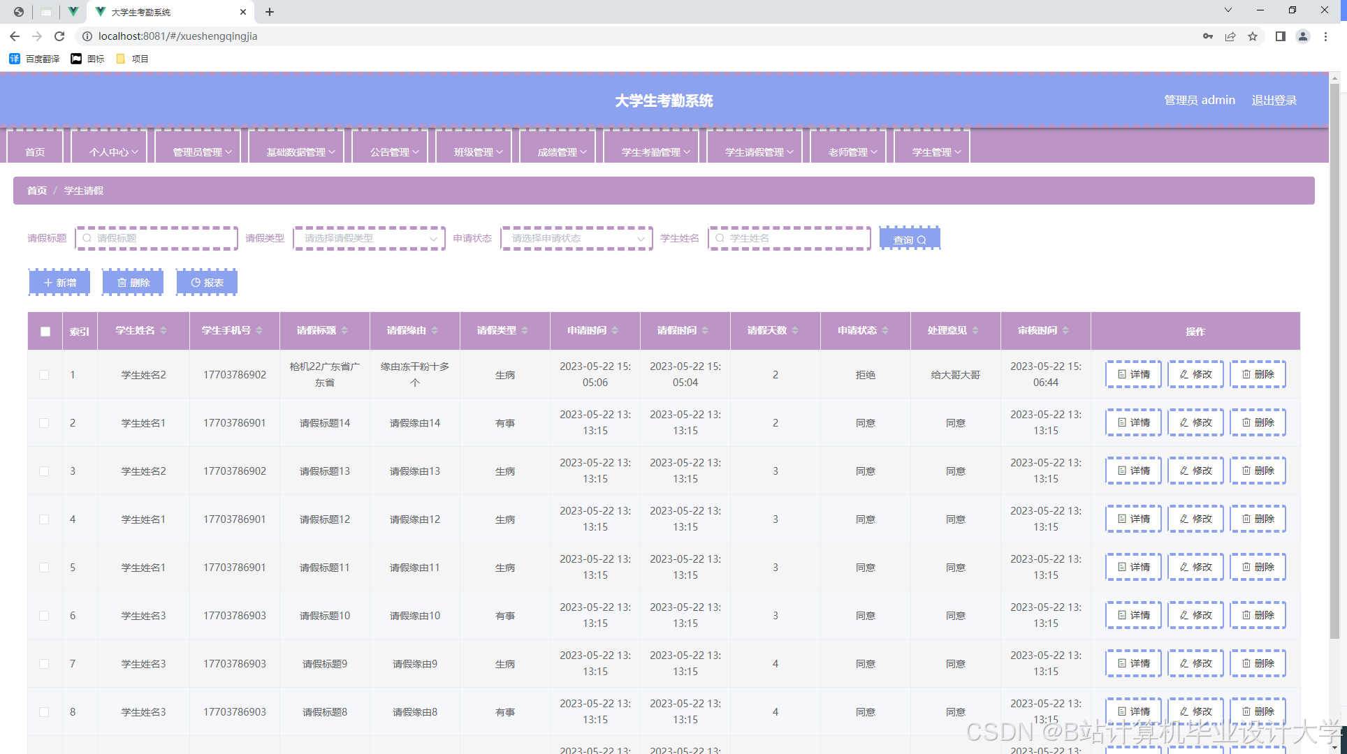The image size is (1347, 754).
Task: Click the bookmark star icon in address bar
Action: tap(1253, 36)
